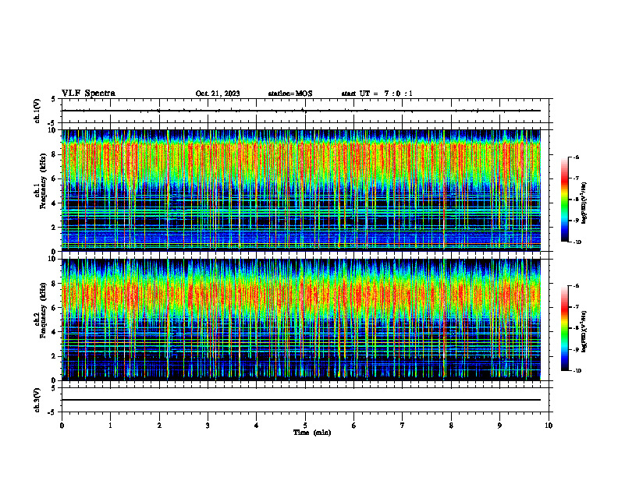Click time axis tick label "3"
Image resolution: width=618 pixels, height=477 pixels.
208,426
